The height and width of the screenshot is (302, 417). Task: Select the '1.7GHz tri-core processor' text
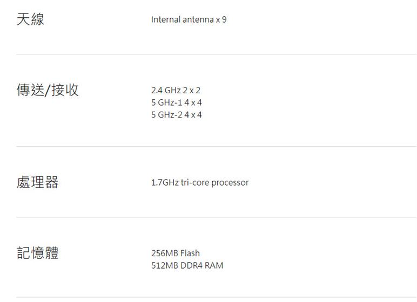pos(200,182)
